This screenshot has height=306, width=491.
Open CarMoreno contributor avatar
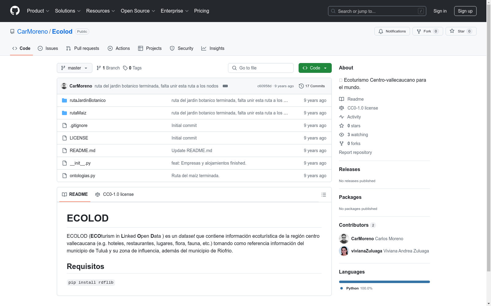pyautogui.click(x=344, y=239)
